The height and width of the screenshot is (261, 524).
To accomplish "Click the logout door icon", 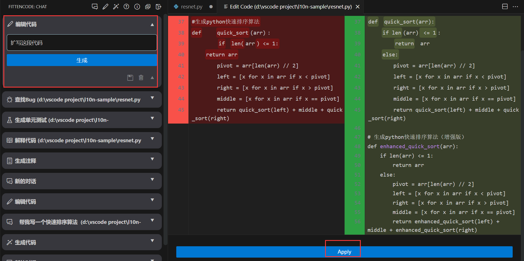I will pos(158,7).
